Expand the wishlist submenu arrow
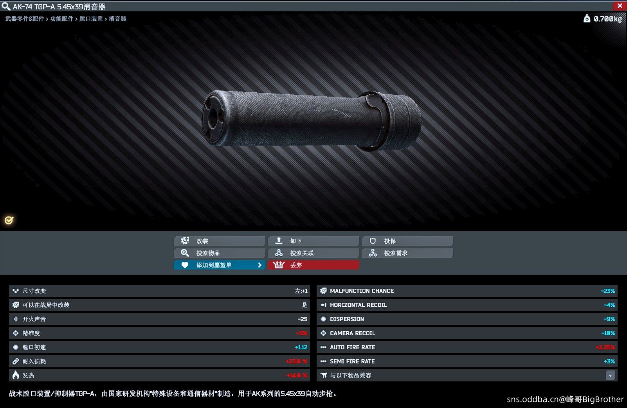 point(259,265)
